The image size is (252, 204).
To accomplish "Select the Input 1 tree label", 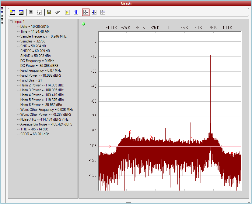I will click(x=19, y=22).
